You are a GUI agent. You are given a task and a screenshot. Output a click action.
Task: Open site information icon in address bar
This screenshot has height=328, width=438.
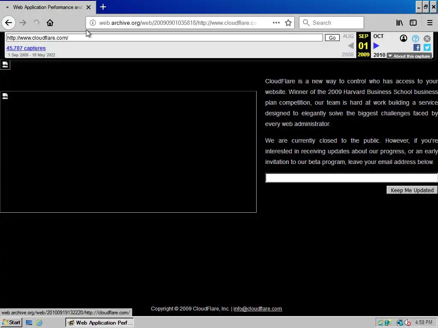tap(93, 23)
